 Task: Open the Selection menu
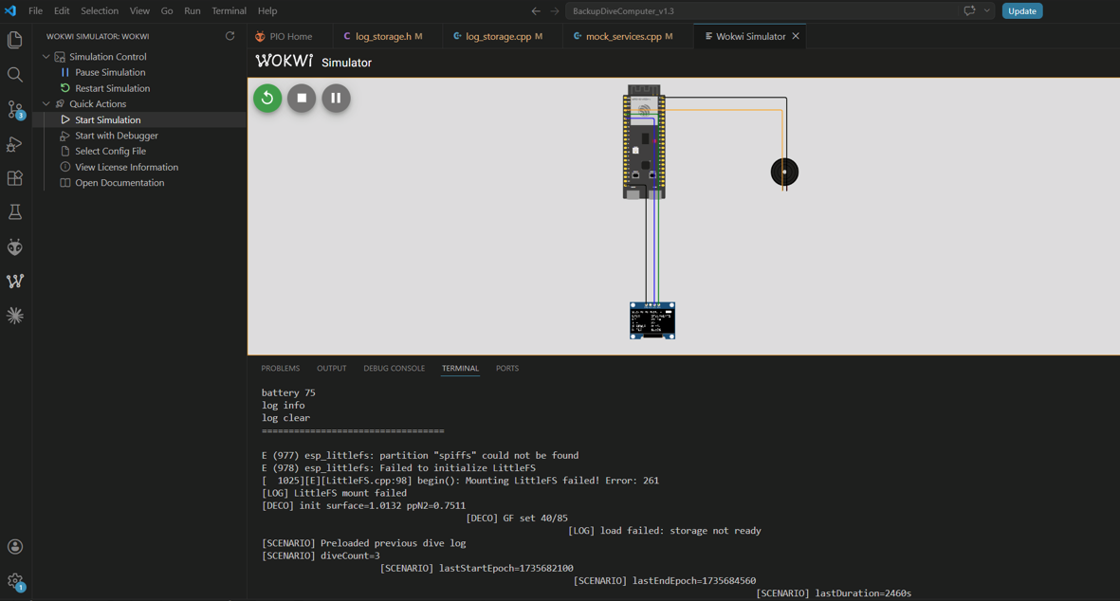click(x=100, y=10)
